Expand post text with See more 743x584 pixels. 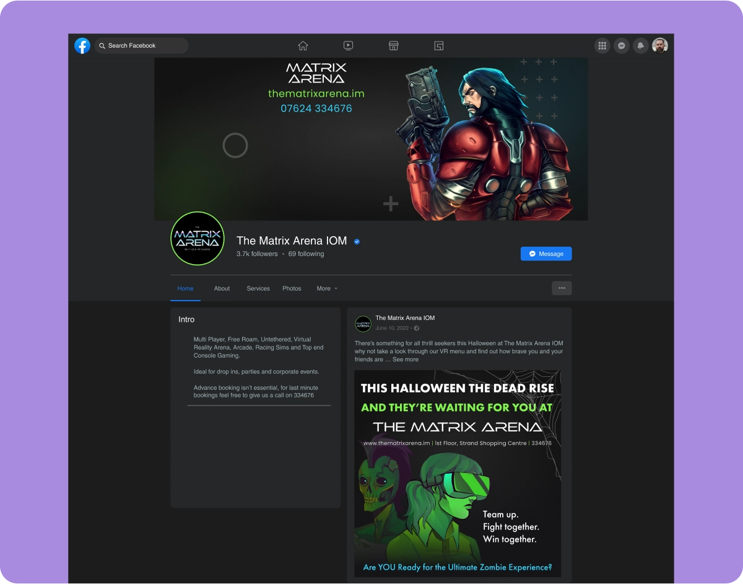point(406,360)
